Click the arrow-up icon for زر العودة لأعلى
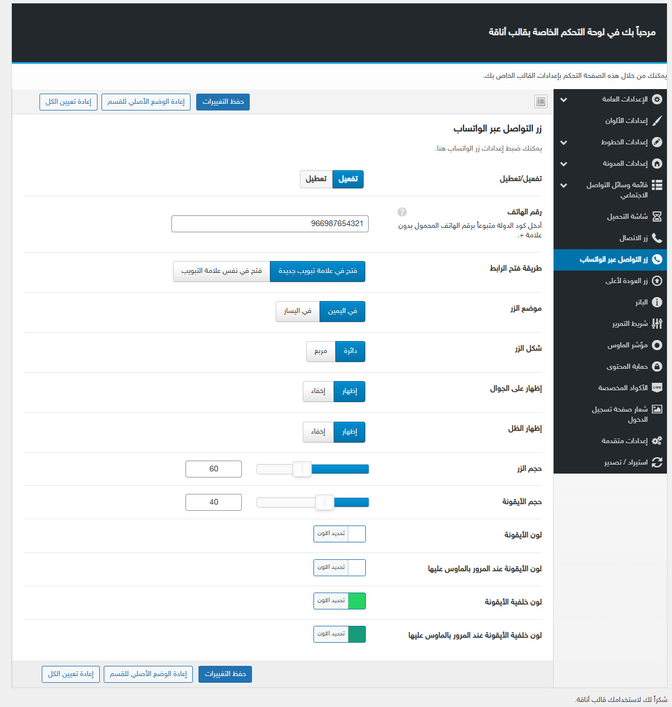 coord(657,281)
